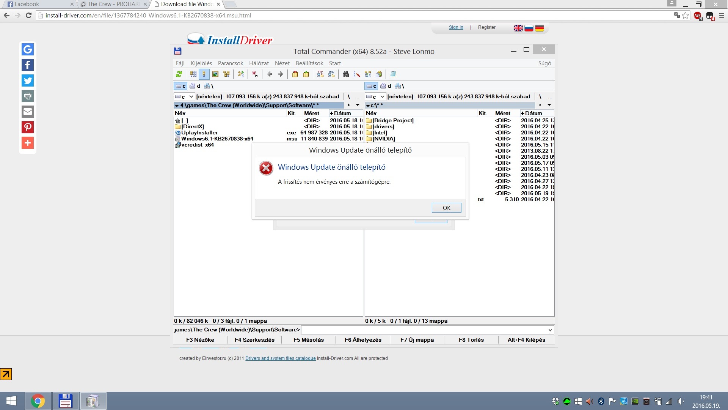Click the F5 Másolás button
Image resolution: width=728 pixels, height=410 pixels.
coord(308,340)
